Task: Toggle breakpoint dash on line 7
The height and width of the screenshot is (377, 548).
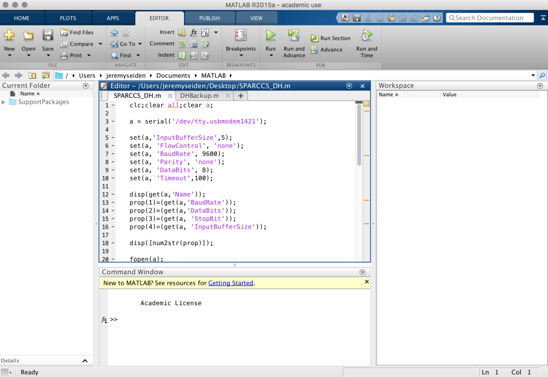Action: click(x=113, y=154)
